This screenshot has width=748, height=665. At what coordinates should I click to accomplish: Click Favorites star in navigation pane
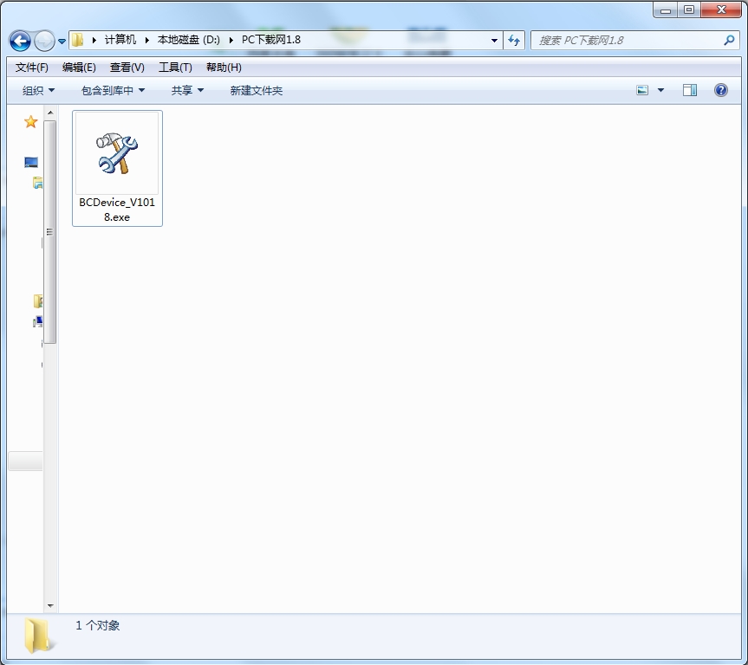tap(31, 122)
